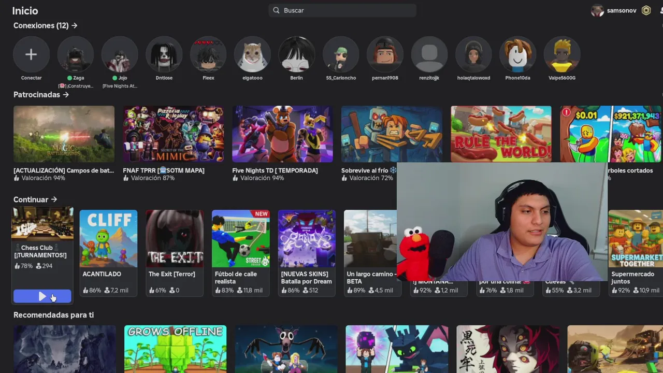Open Jojo's connection avatar
The height and width of the screenshot is (373, 663).
click(120, 54)
